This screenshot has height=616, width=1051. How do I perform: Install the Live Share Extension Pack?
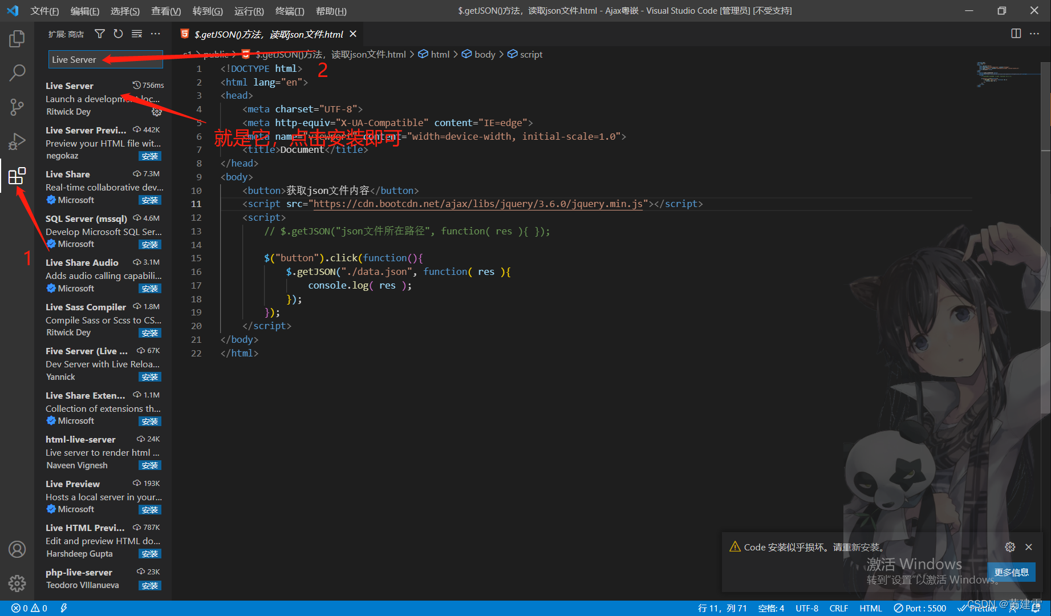coord(150,422)
